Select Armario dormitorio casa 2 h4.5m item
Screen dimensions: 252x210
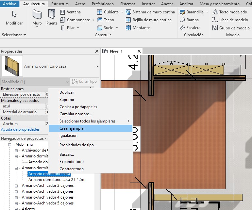(x=57, y=180)
